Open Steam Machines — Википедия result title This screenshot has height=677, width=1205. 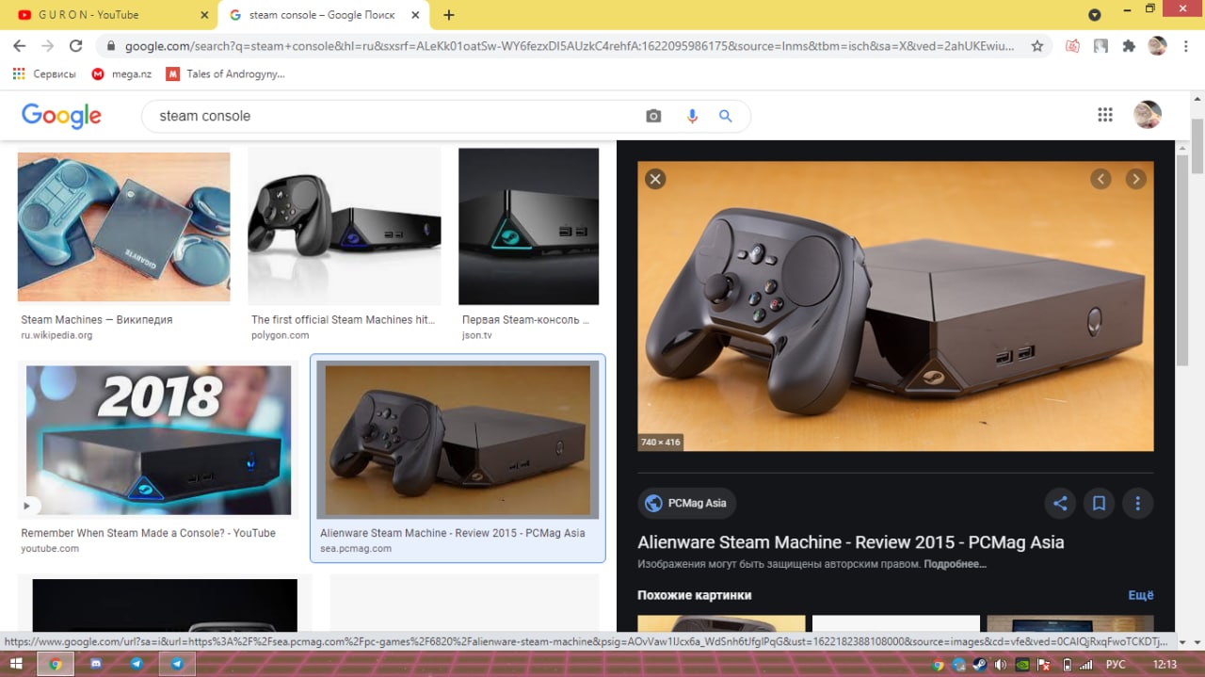tap(97, 320)
